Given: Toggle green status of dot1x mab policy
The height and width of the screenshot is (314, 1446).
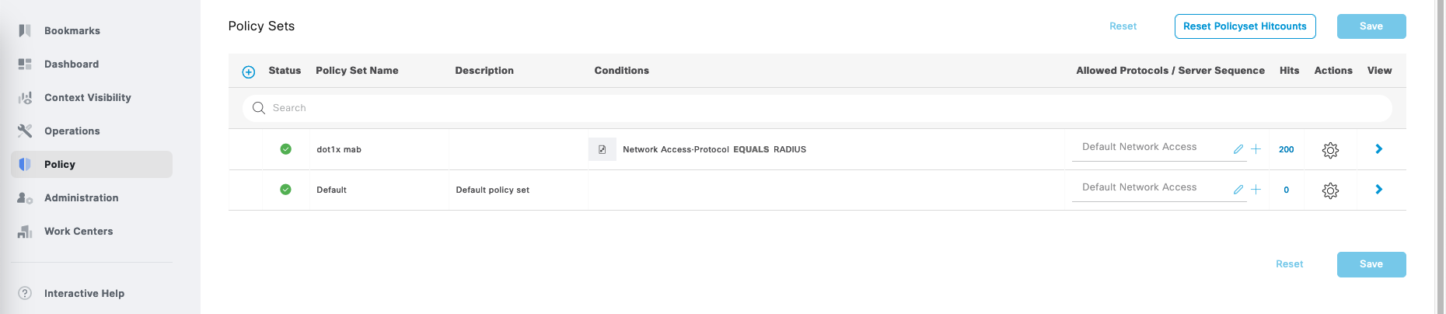Looking at the screenshot, I should point(285,149).
